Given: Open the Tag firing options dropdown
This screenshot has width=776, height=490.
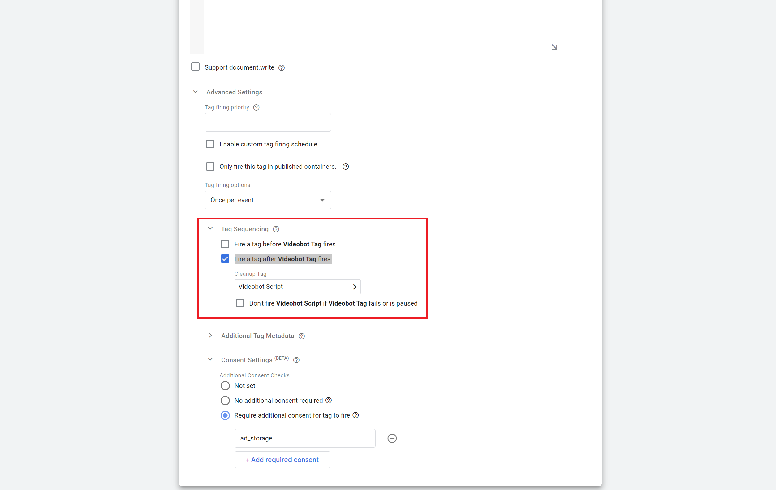Looking at the screenshot, I should [x=267, y=200].
